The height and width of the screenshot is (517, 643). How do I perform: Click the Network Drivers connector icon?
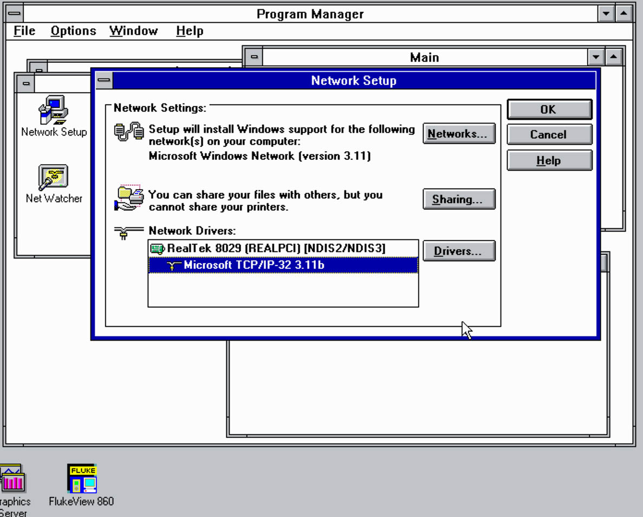click(129, 232)
